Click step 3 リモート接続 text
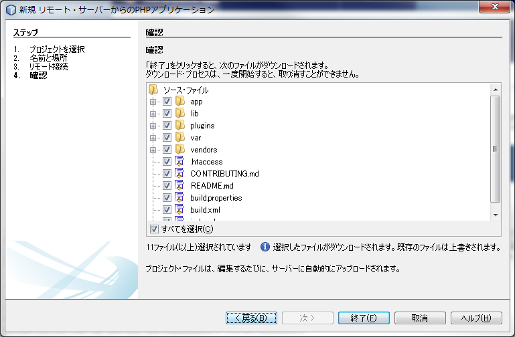Viewport: 515px width, 337px height. (49, 67)
